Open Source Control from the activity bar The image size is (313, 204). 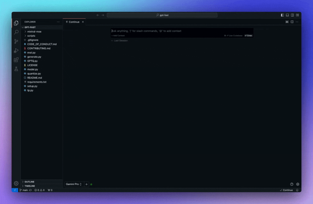point(16,41)
